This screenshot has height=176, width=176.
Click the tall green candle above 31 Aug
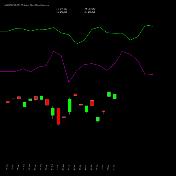click(x=70, y=106)
